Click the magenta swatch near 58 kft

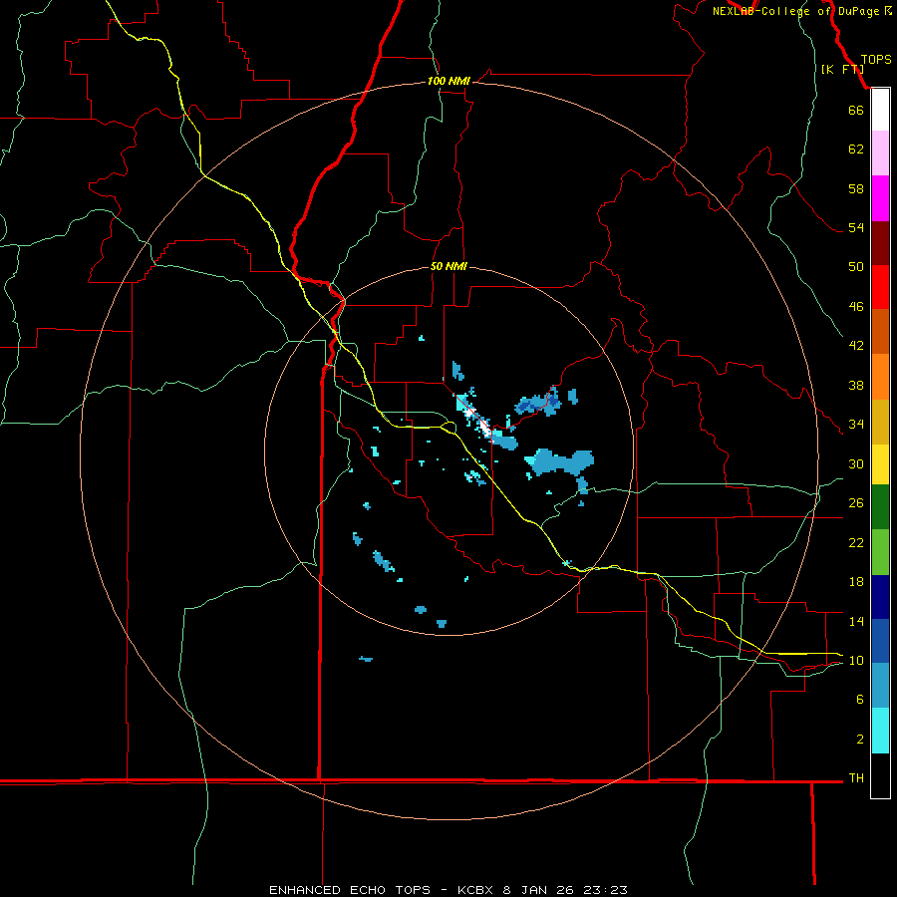tap(880, 198)
